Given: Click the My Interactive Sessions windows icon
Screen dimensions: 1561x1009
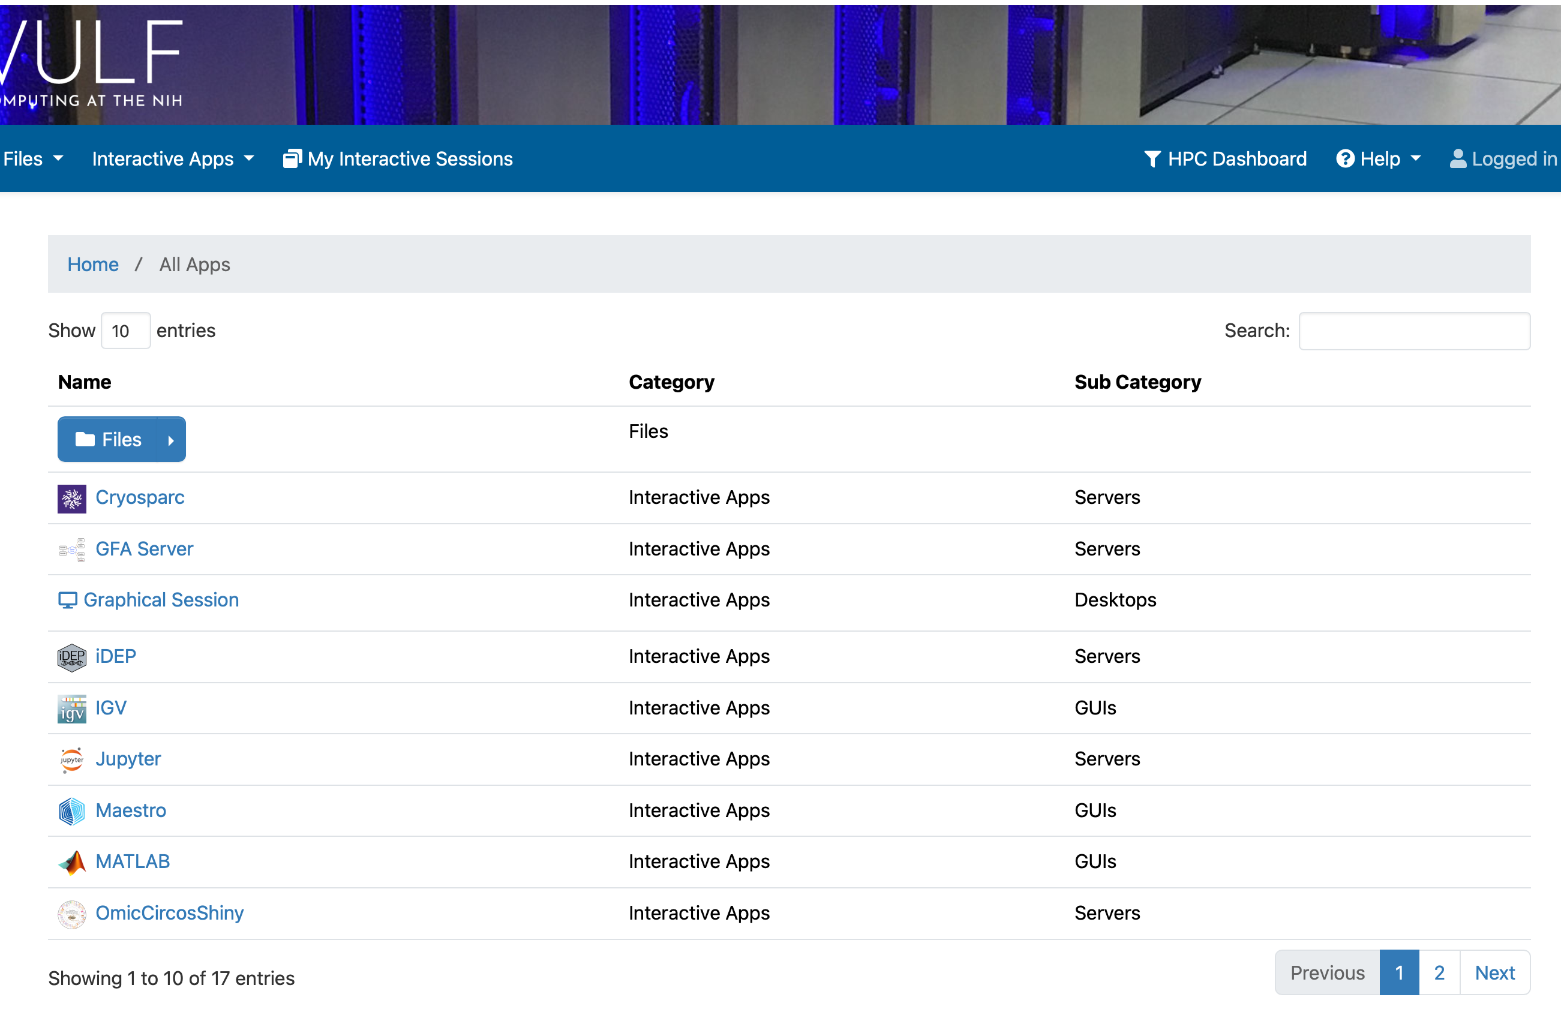Looking at the screenshot, I should coord(292,158).
